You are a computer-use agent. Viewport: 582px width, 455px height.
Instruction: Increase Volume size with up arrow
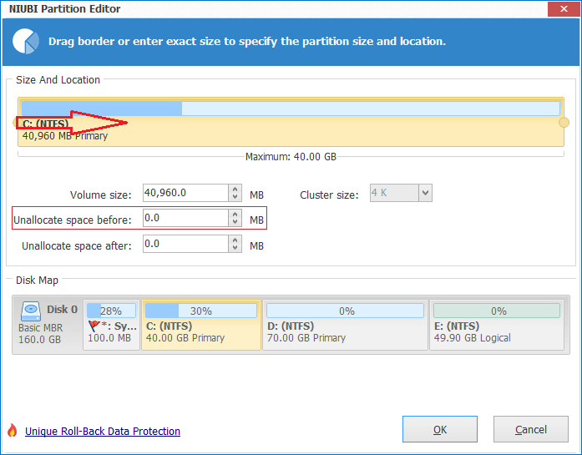(235, 190)
